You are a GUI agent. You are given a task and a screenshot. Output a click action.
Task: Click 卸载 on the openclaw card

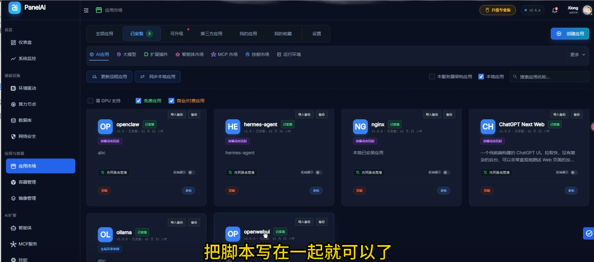coord(104,191)
